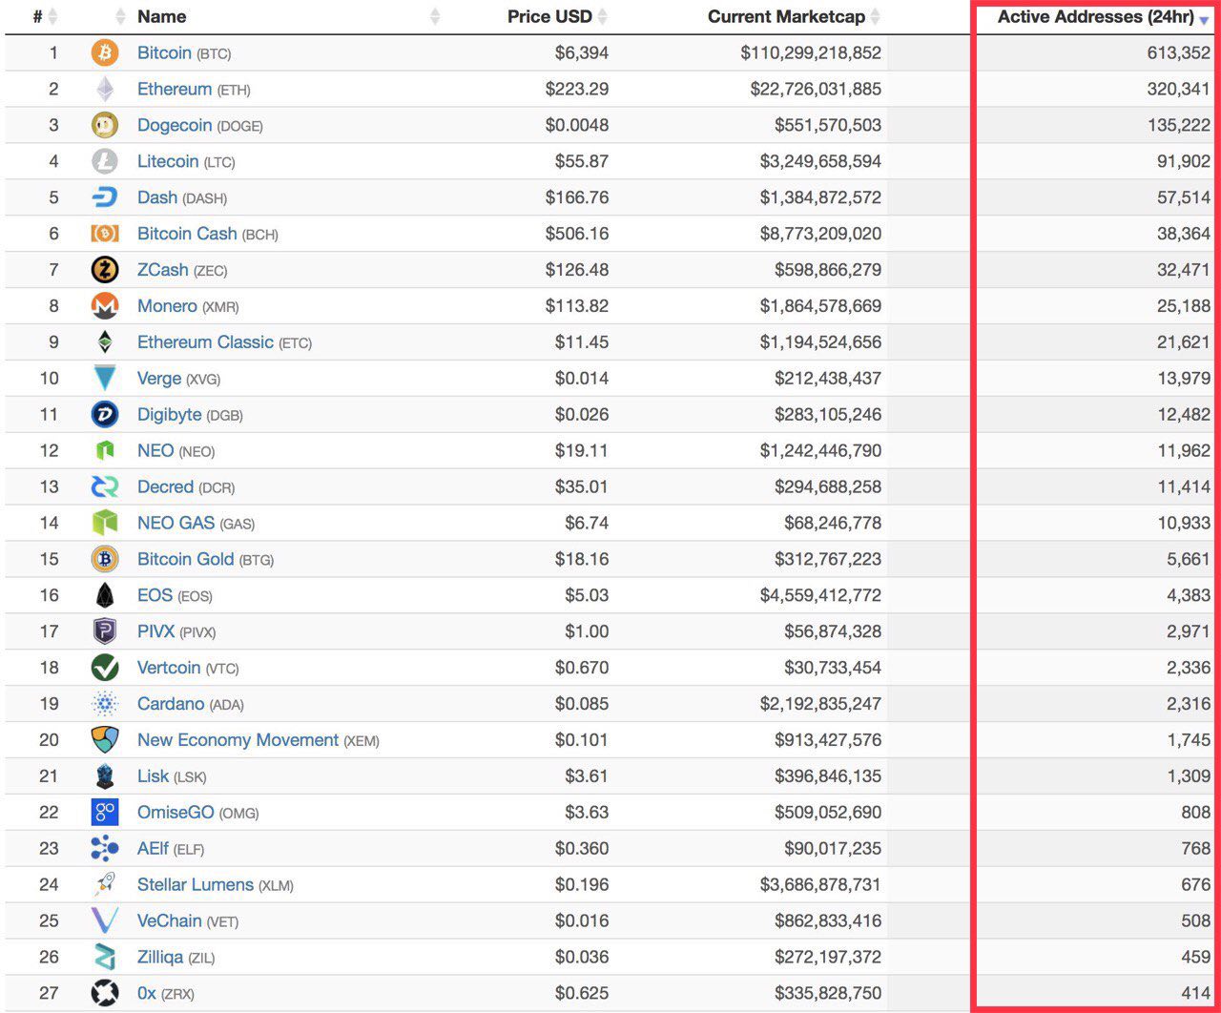Sort table by Current Marketcap header
This screenshot has width=1221, height=1013.
(786, 17)
